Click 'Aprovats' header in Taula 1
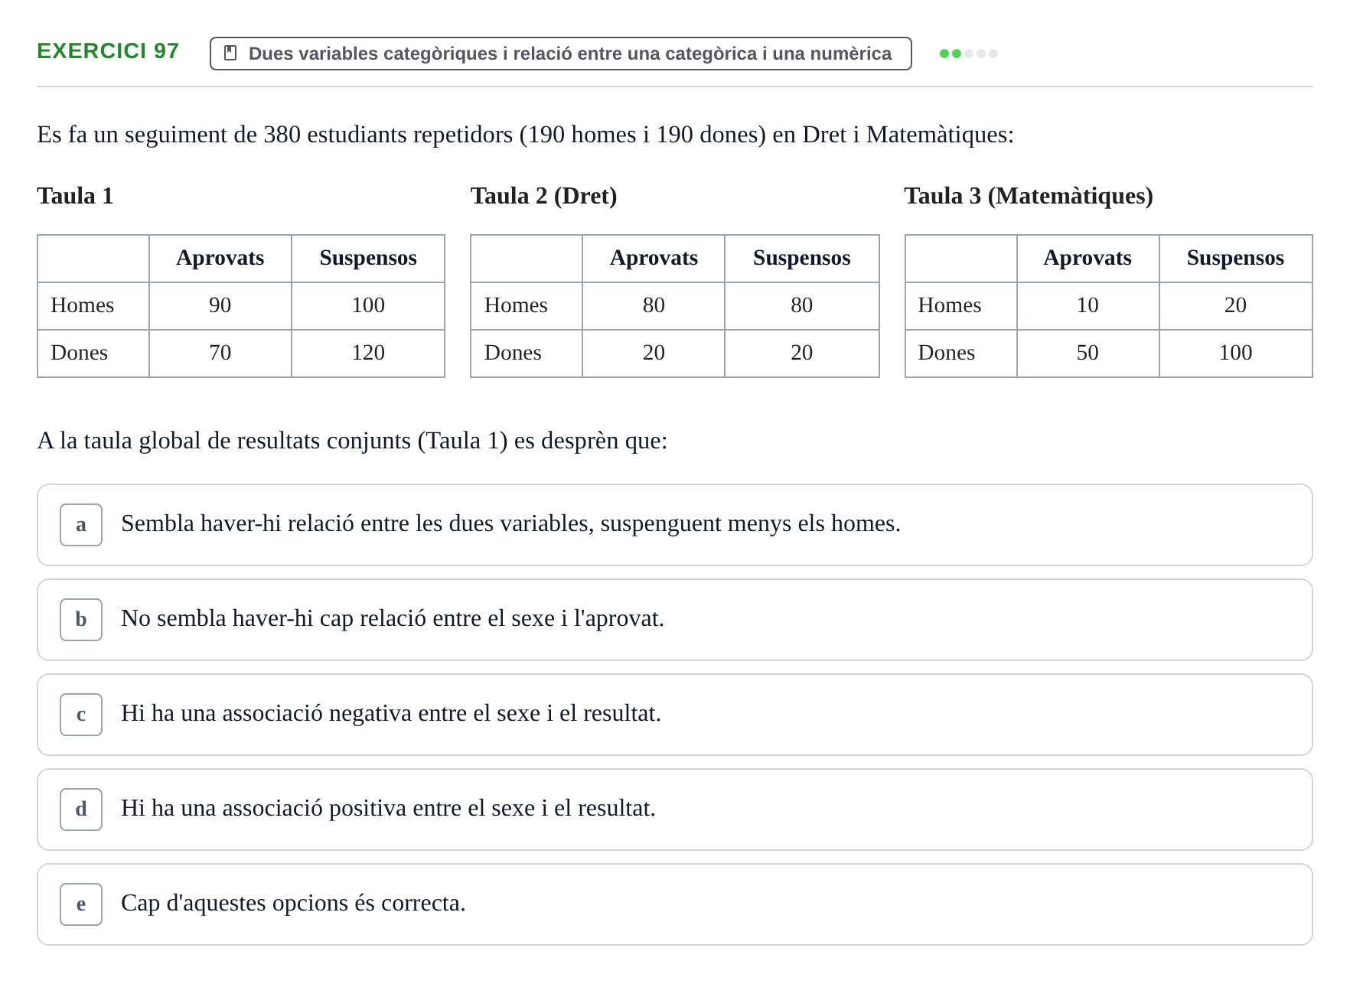The image size is (1350, 984). point(220,258)
